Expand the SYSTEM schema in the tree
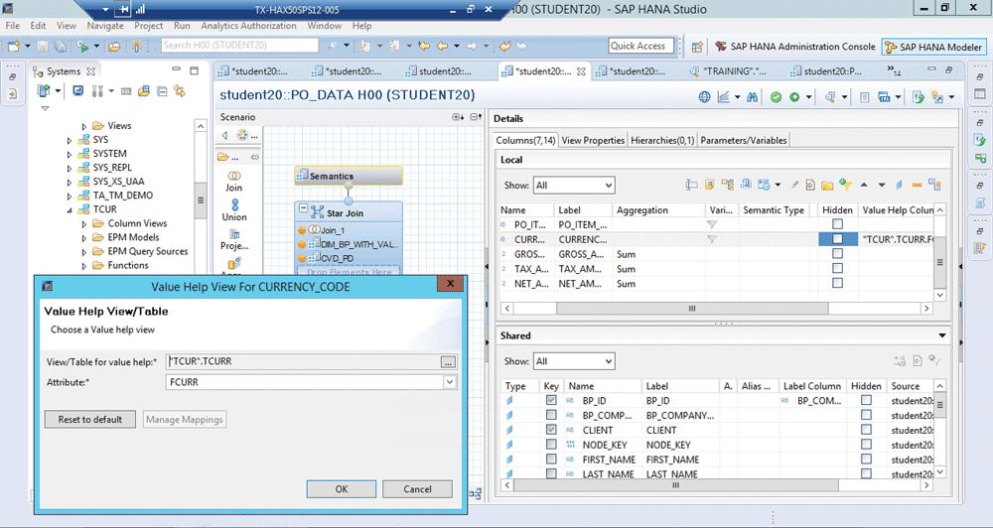Screen dimensions: 993x528 70,154
